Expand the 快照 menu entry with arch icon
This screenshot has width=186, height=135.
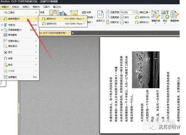point(20,58)
